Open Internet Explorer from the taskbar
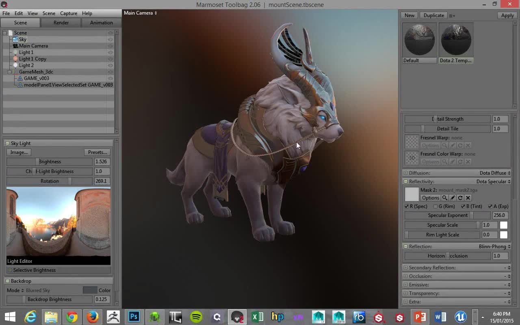The image size is (520, 325). (x=30, y=316)
